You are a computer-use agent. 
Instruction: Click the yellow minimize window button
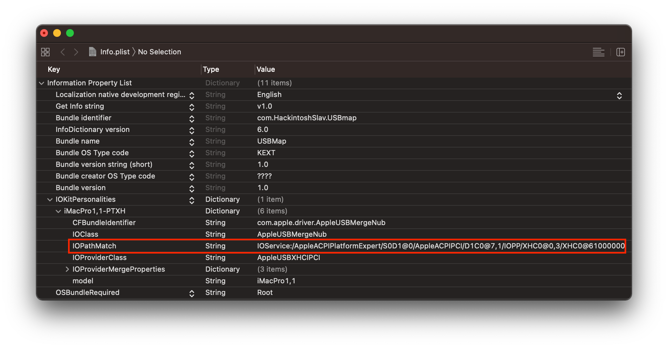pos(57,33)
